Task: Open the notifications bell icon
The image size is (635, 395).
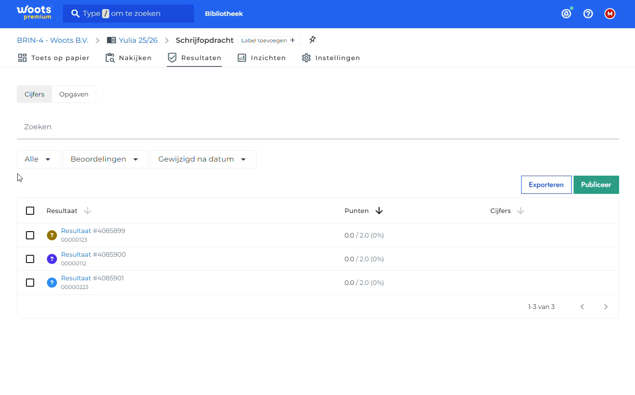Action: tap(566, 14)
